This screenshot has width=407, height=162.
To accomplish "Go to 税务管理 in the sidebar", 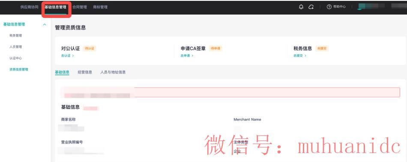I will [15, 35].
